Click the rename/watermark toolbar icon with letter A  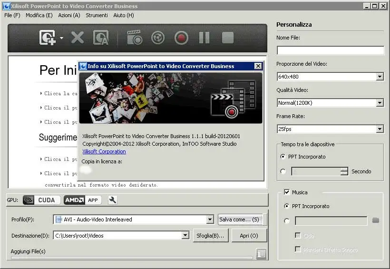pos(101,38)
